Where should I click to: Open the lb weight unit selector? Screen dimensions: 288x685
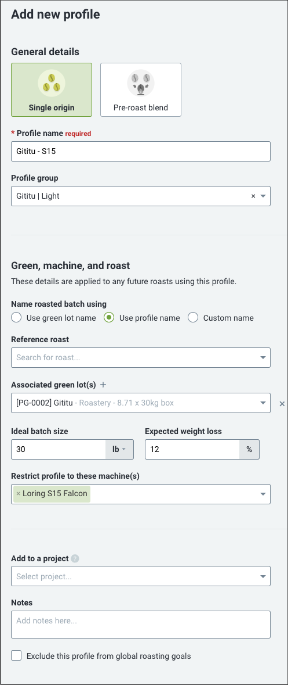[119, 449]
